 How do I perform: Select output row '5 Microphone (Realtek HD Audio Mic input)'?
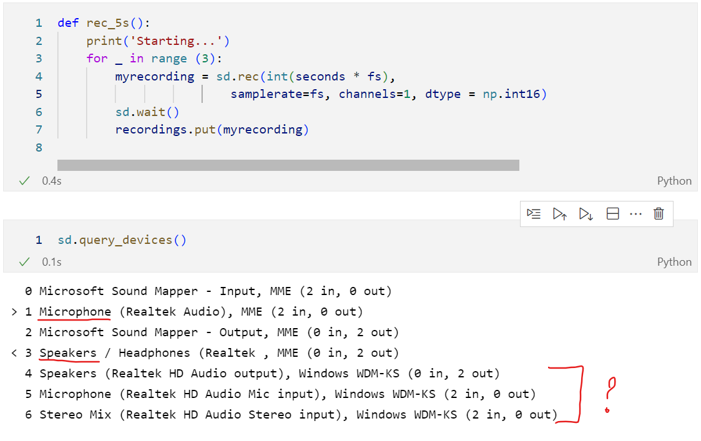pos(280,394)
